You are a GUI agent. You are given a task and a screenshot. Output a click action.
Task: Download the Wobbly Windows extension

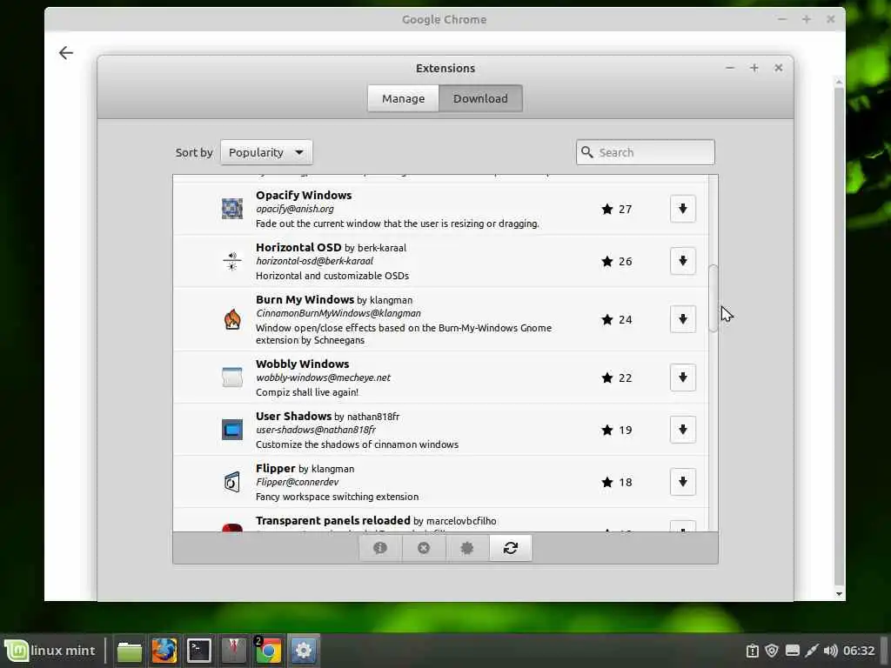click(x=682, y=377)
